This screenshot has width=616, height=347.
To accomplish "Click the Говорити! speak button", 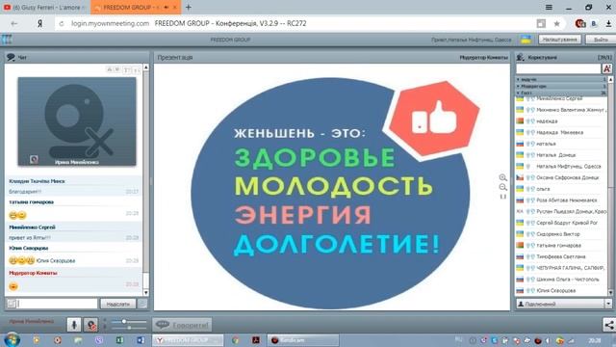I will coord(182,325).
